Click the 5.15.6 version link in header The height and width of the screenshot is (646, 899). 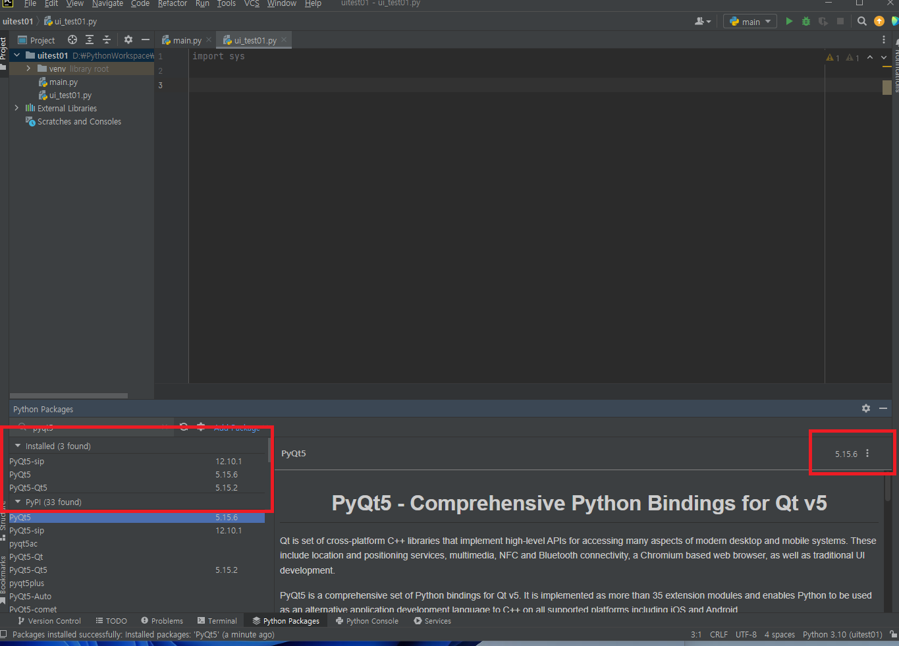coord(846,454)
